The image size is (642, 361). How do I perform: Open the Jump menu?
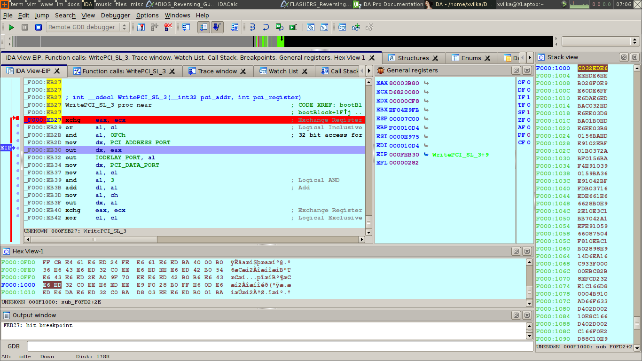42,15
